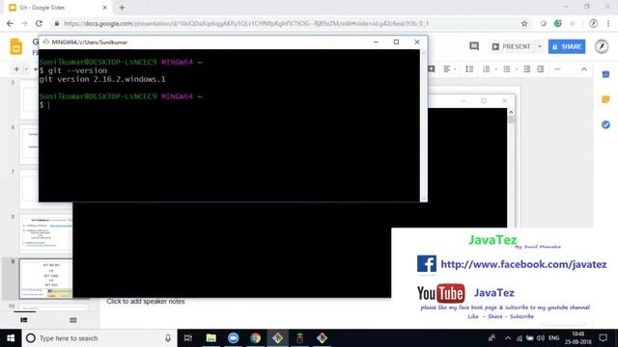Expand the new slide layout dropdown arrow
Image resolution: width=618 pixels, height=347 pixels.
coord(26,69)
